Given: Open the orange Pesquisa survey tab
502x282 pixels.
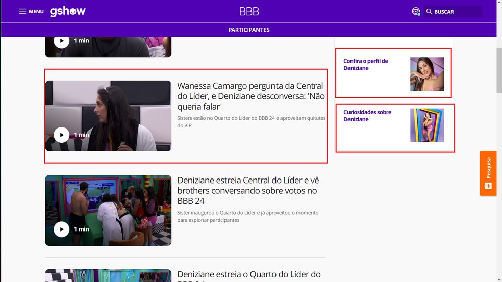Looking at the screenshot, I should (x=488, y=173).
